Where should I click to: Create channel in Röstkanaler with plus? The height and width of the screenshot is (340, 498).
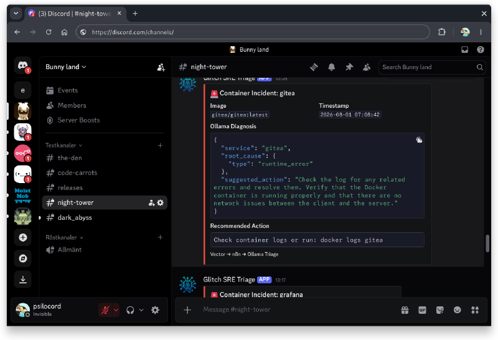(x=160, y=237)
